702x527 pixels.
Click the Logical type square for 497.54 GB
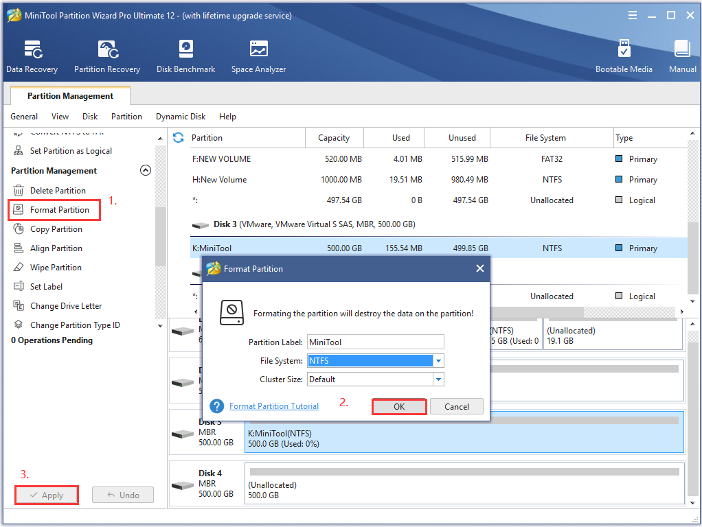click(619, 200)
